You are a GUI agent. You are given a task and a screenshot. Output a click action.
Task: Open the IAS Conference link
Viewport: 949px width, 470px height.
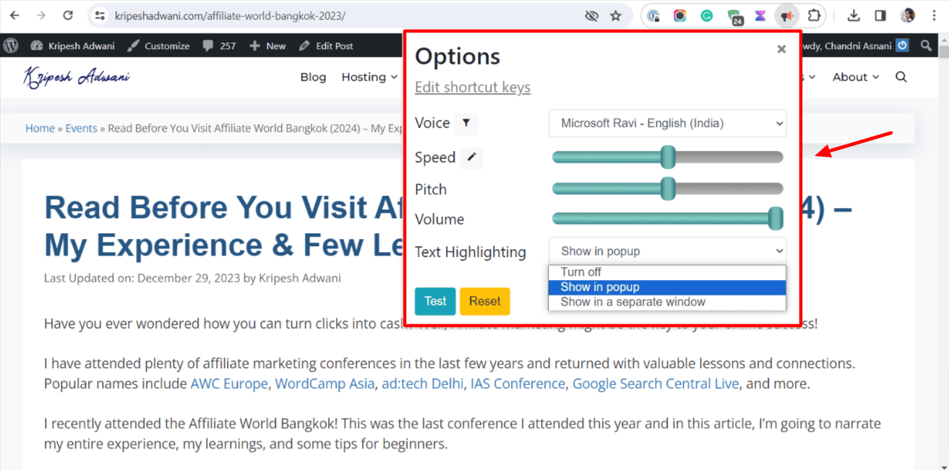(518, 383)
